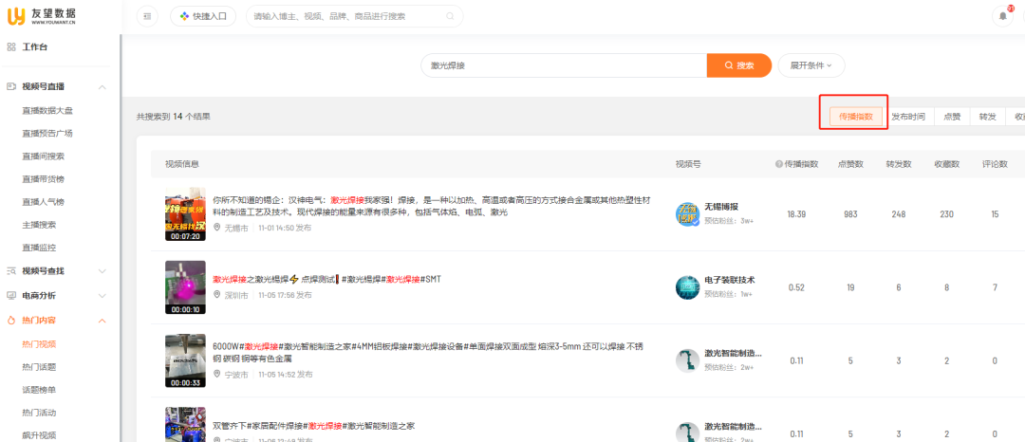Collapse the 视频号直播 sidebar section
1025x442 pixels.
pyautogui.click(x=102, y=86)
